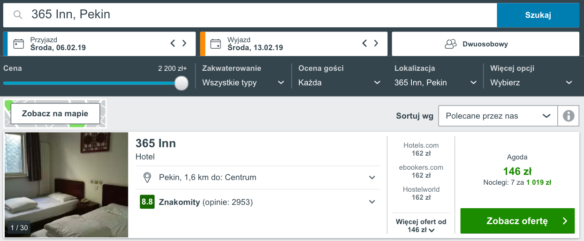Select the ebookers.com 162 zł offer
The height and width of the screenshot is (241, 584).
(421, 171)
